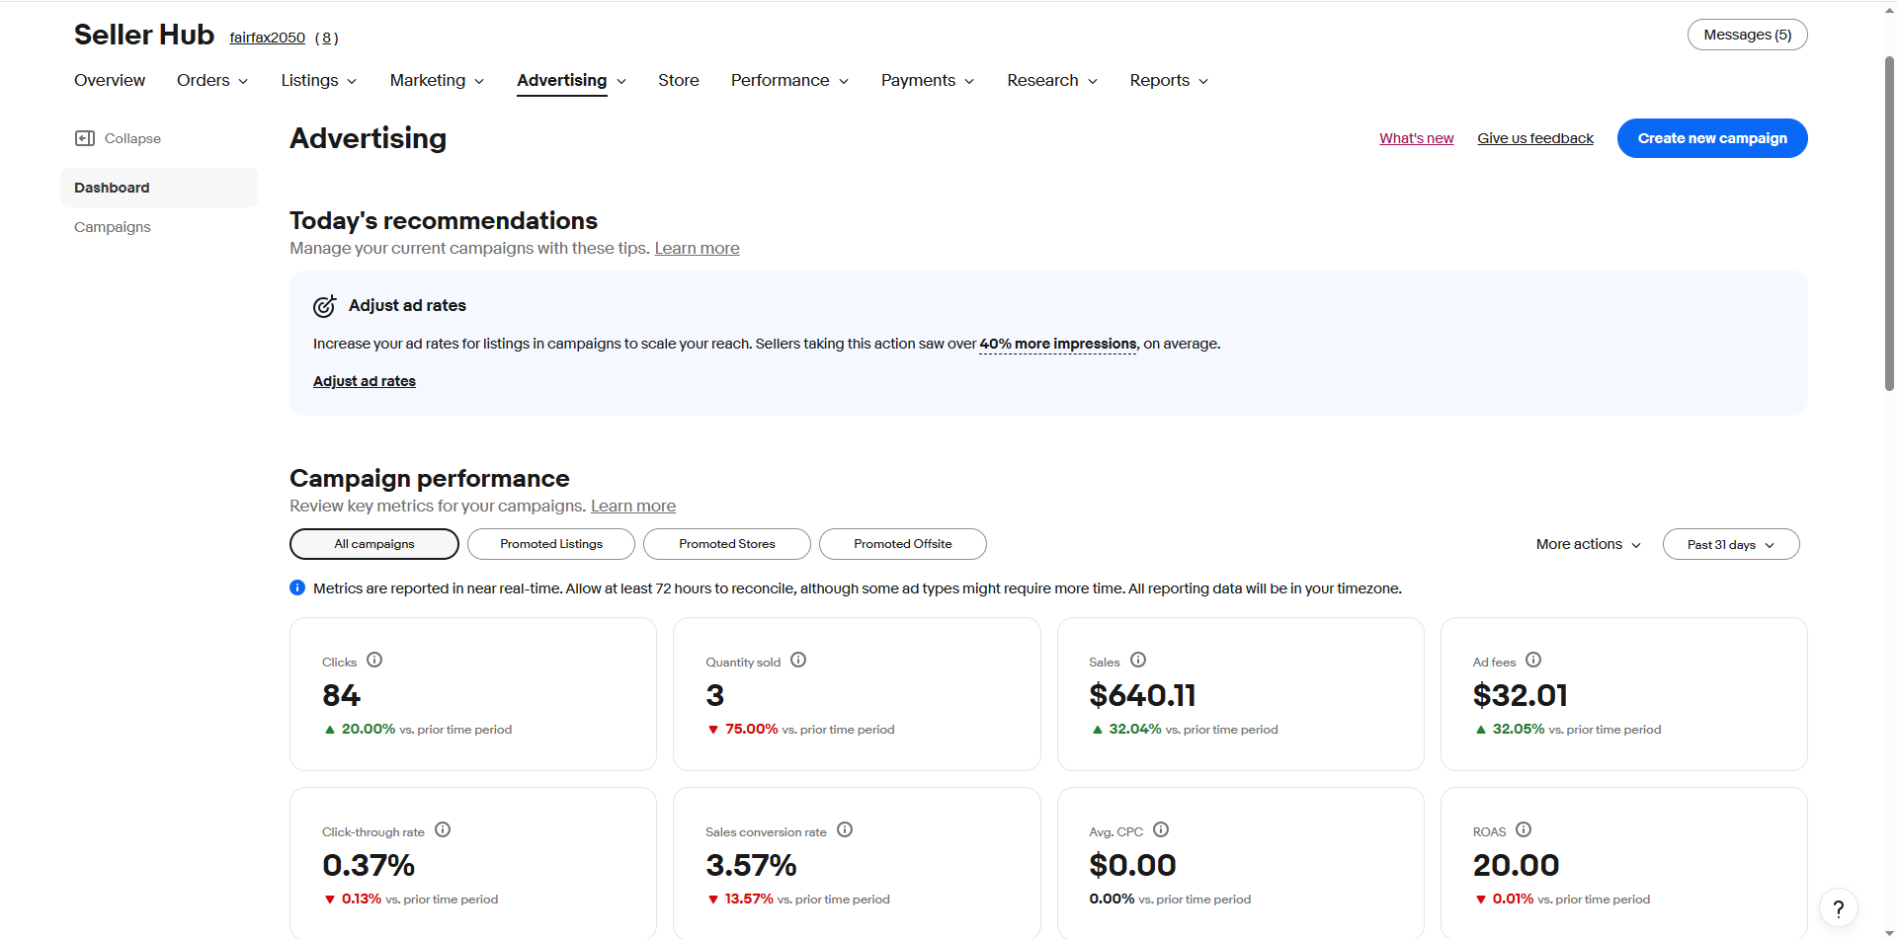1897x939 pixels.
Task: Click the Sales conversion rate value 3.57%
Action: tap(751, 865)
